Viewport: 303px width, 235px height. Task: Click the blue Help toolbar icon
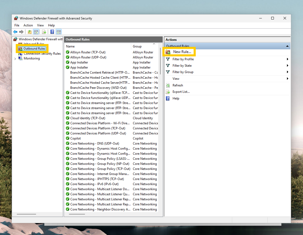pos(52,32)
